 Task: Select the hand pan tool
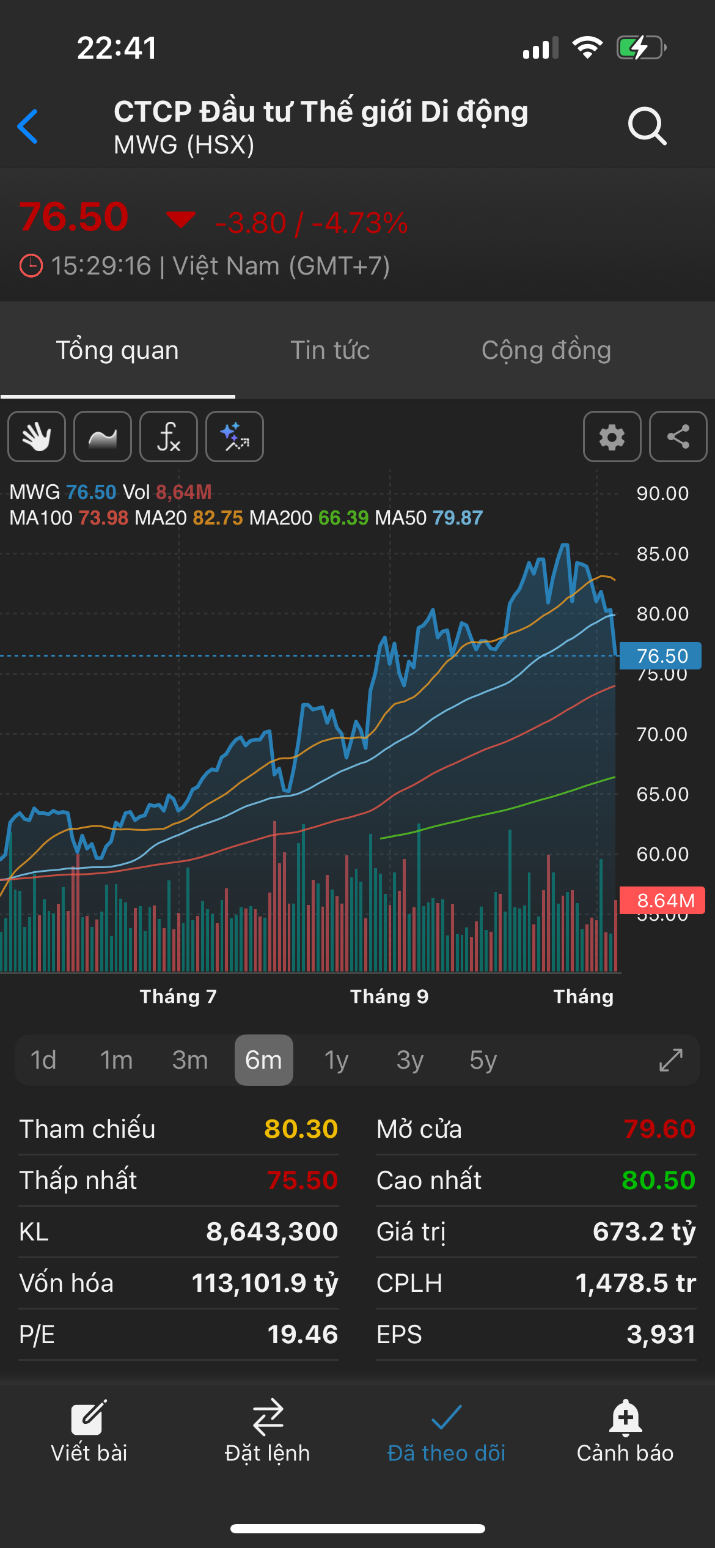(37, 437)
